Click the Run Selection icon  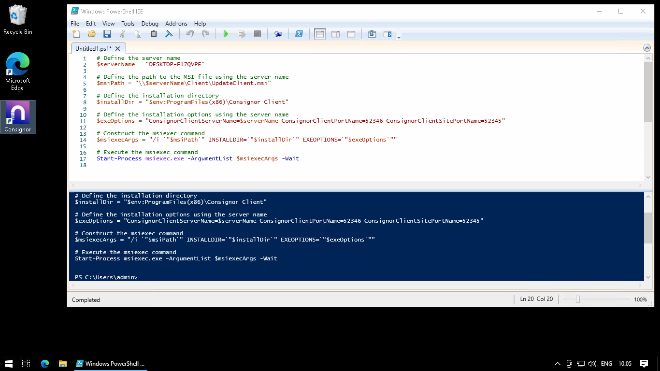click(242, 34)
